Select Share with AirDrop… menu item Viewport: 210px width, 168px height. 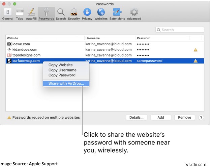click(66, 83)
